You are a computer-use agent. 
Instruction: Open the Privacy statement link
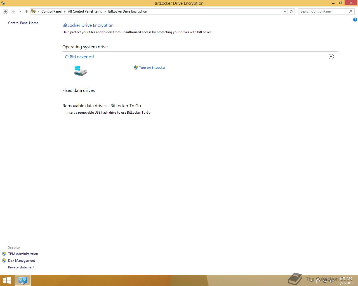pyautogui.click(x=21, y=267)
